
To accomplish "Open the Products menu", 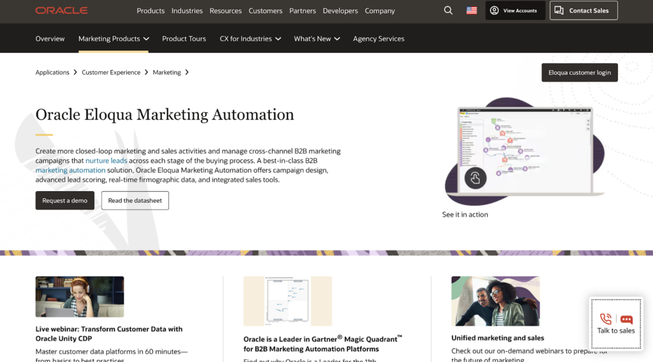I will coord(150,11).
